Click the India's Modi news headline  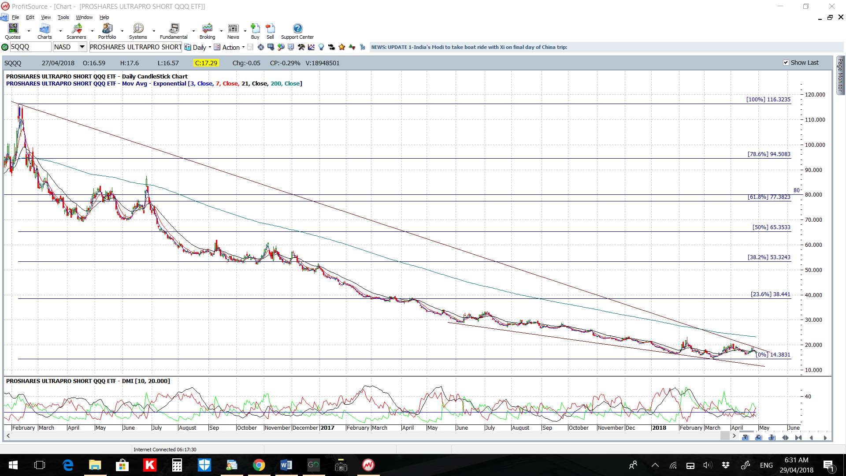click(469, 47)
